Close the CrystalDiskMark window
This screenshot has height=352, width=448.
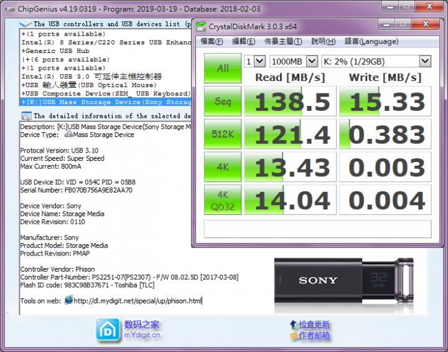(426, 24)
